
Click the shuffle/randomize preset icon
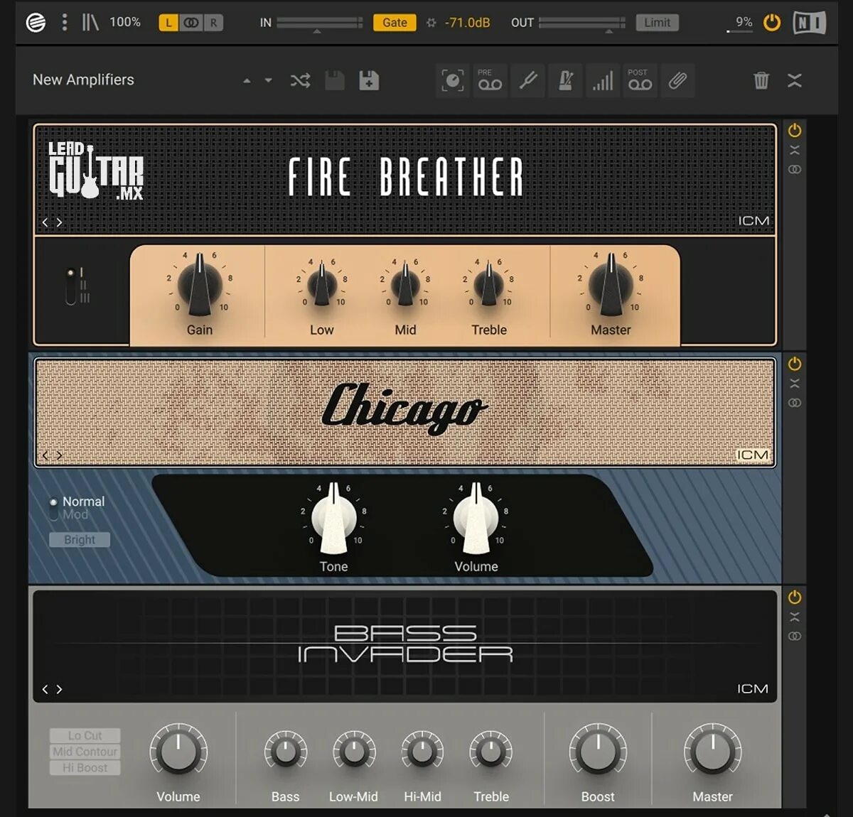pos(300,80)
